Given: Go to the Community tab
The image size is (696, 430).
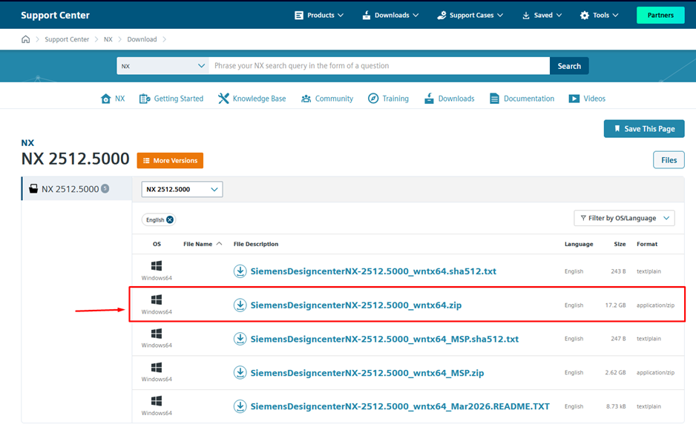Looking at the screenshot, I should 327,99.
